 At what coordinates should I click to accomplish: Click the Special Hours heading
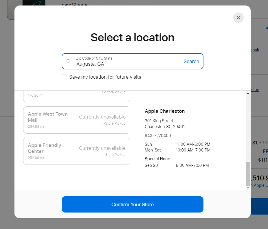coord(158,159)
